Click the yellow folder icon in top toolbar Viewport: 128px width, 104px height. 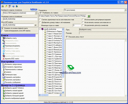[6, 6]
